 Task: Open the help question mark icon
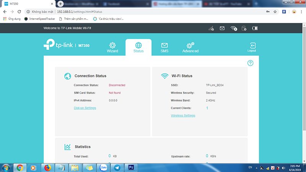(250, 63)
